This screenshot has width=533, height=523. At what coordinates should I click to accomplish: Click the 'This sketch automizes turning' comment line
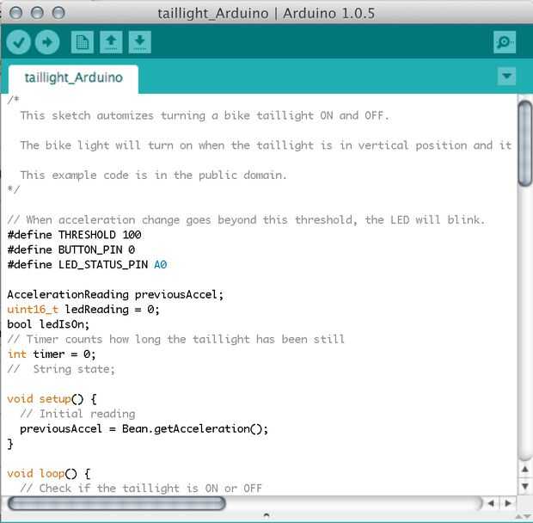pos(205,115)
